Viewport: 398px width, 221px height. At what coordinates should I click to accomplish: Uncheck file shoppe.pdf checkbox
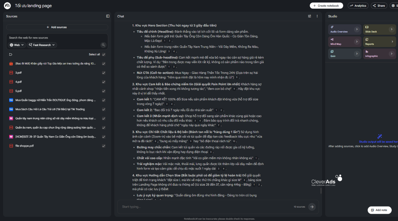click(x=104, y=146)
